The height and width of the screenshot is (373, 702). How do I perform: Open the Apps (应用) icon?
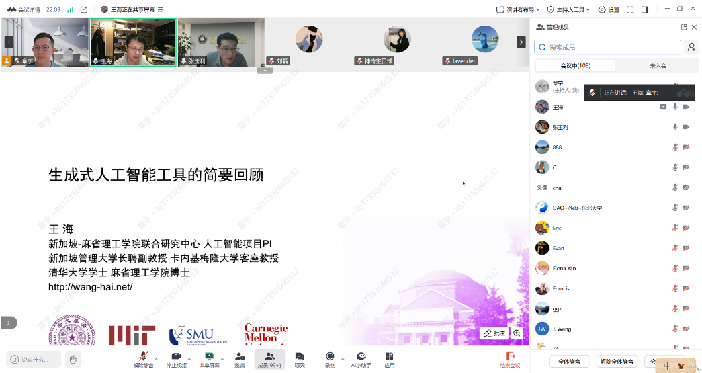390,357
